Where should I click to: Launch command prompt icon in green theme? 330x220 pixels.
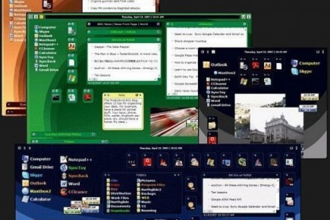[56, 96]
